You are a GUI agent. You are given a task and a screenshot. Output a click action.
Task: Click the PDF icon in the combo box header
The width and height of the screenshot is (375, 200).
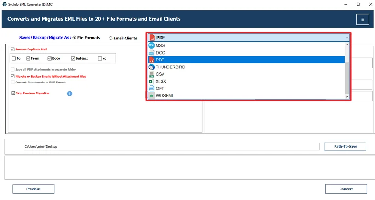point(152,38)
